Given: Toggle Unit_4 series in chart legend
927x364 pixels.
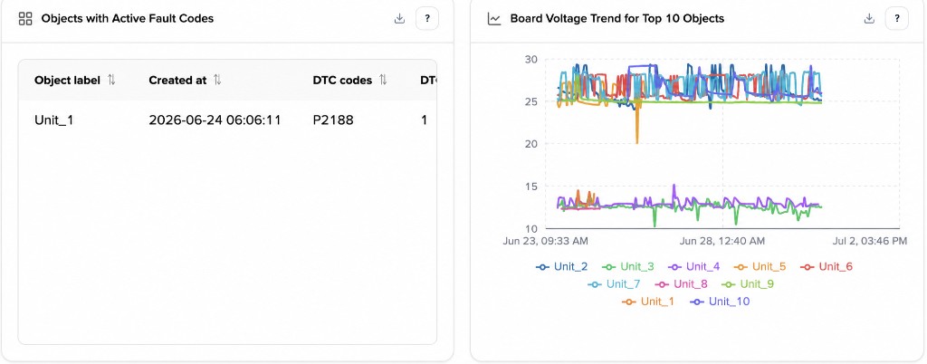Looking at the screenshot, I should (x=694, y=266).
